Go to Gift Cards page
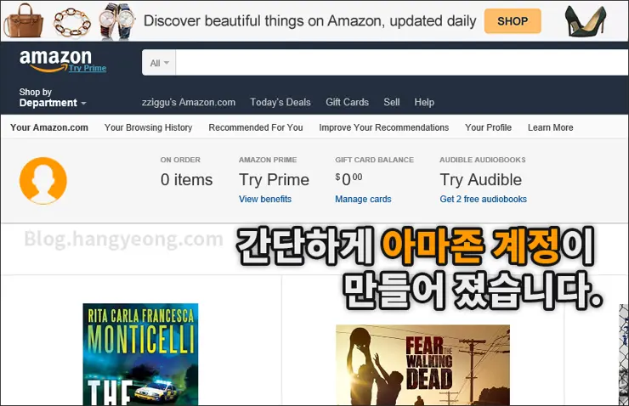This screenshot has width=629, height=406. [x=347, y=102]
